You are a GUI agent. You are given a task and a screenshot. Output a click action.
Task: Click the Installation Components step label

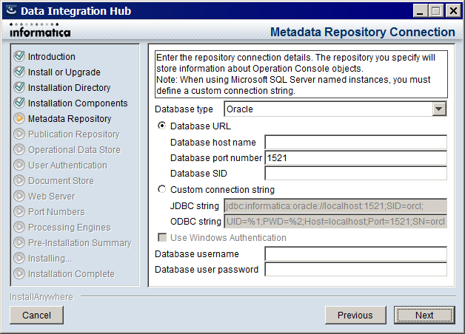coord(78,103)
